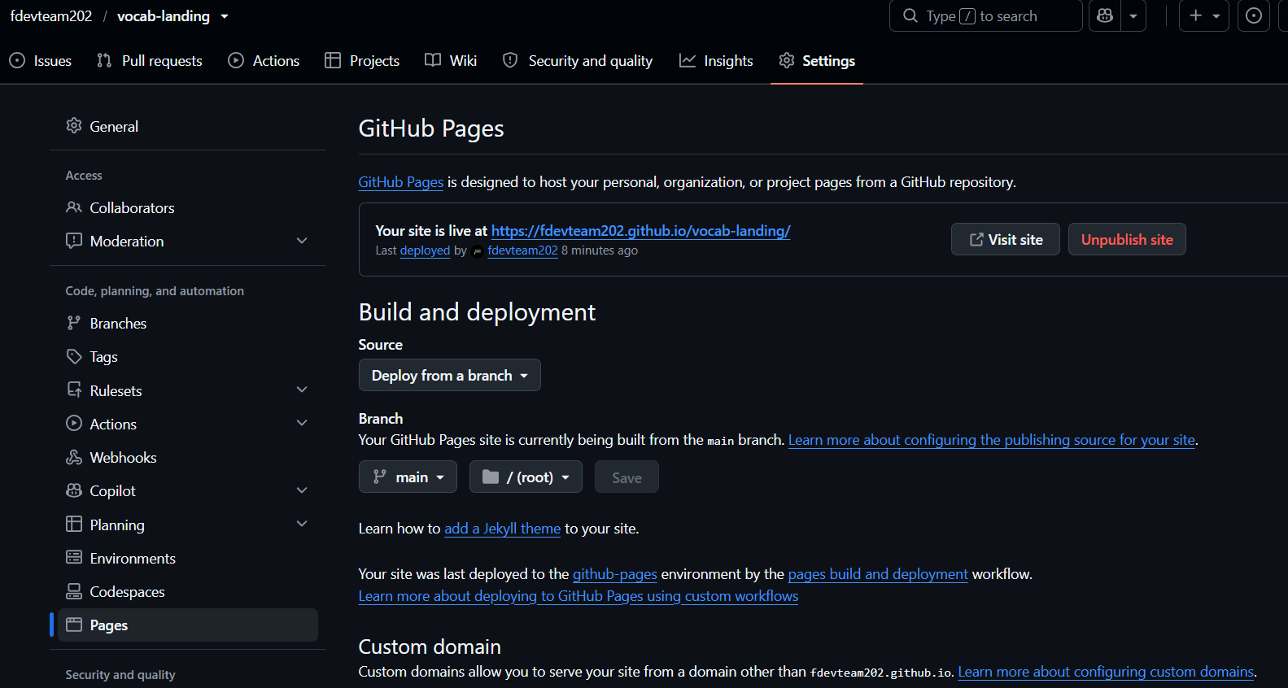
Task: Open the Wiki tab
Action: (451, 61)
